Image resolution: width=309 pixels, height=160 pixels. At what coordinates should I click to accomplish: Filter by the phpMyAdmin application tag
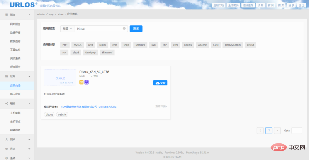coord(233,45)
